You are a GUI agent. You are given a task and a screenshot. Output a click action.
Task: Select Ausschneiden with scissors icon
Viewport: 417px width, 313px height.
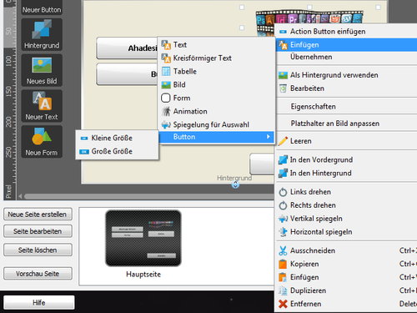click(x=346, y=250)
